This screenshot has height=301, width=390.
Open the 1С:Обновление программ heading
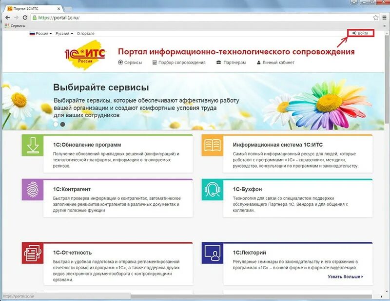87,145
